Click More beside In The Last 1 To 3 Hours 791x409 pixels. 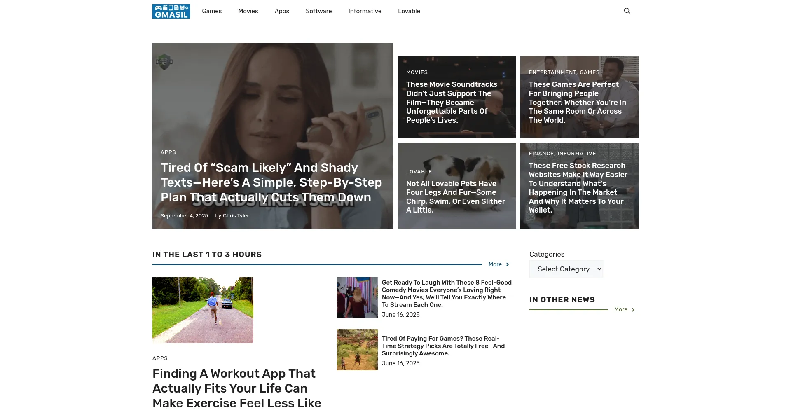pos(498,264)
